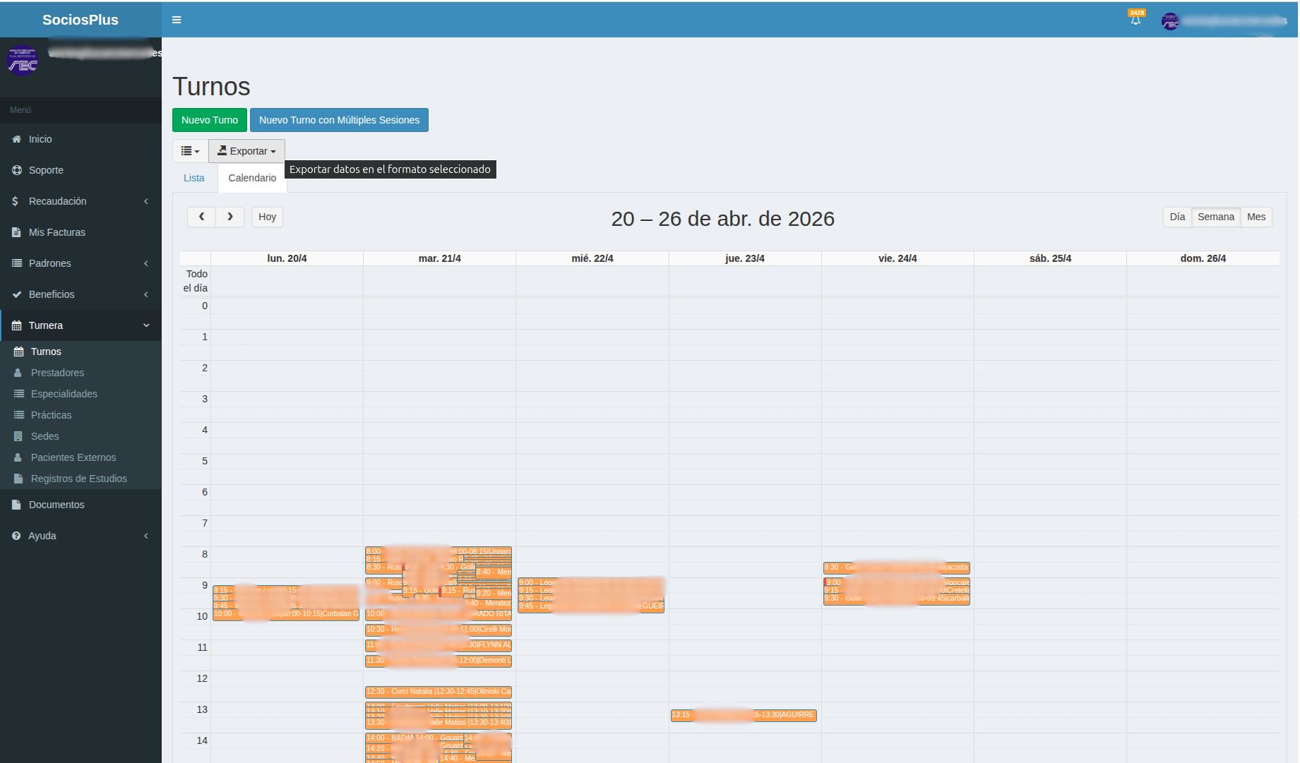
Task: Go to next week with right arrow
Action: 229,217
